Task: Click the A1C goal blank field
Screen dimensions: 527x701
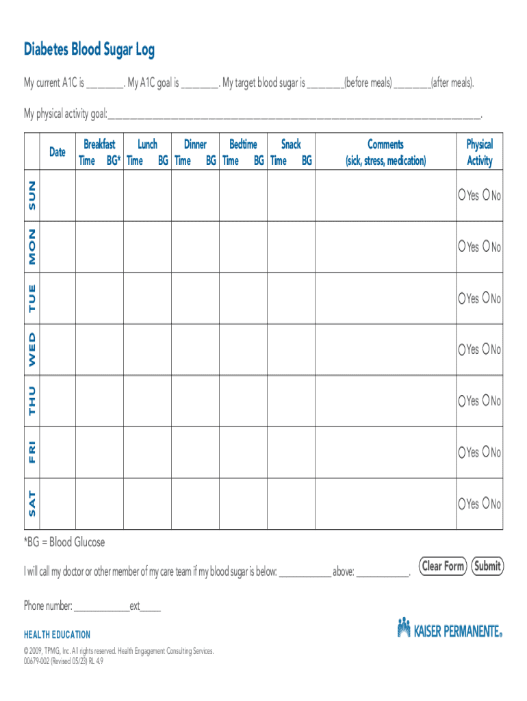Action: [200, 84]
